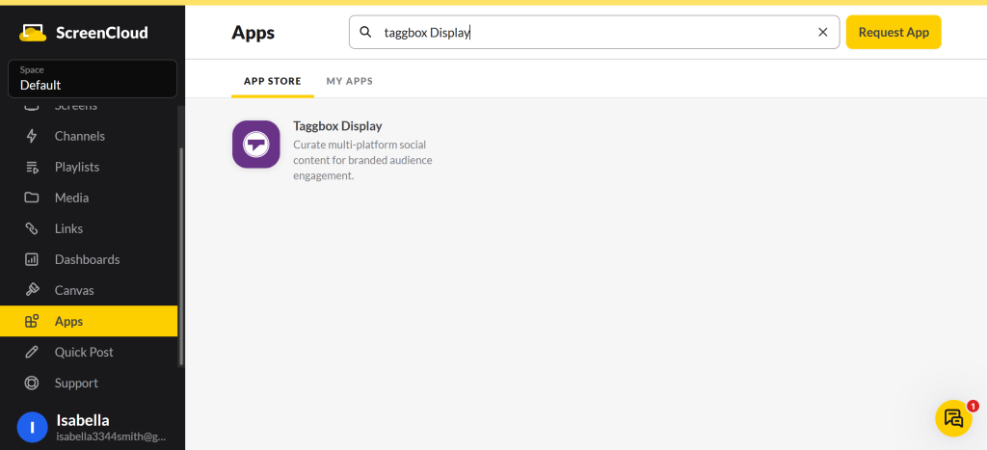Click the Canvas brush icon
This screenshot has height=450, width=987.
(32, 290)
